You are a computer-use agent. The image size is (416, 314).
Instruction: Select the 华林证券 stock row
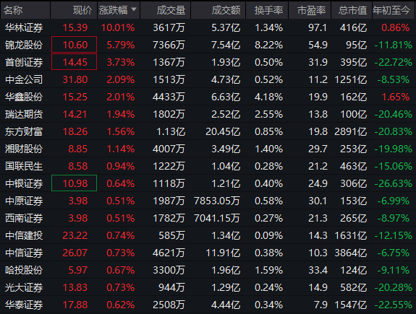[x=208, y=27]
